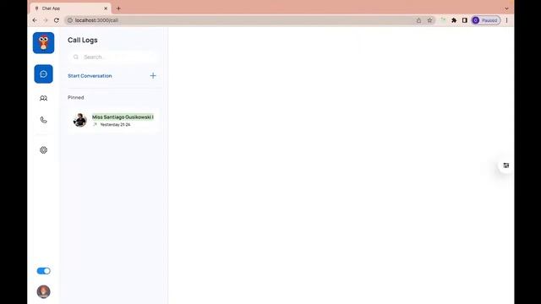This screenshot has width=541, height=304.
Task: Open browser extensions puzzle icon
Action: pyautogui.click(x=454, y=20)
